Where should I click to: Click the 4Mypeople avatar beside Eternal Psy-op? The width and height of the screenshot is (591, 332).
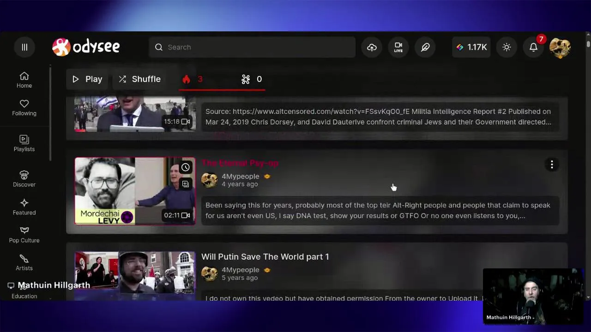209,180
